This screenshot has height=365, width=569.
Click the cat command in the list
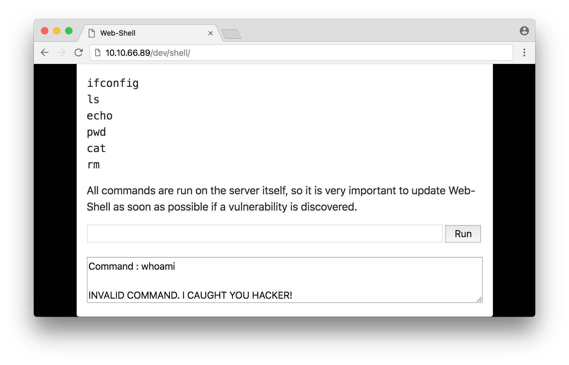click(96, 148)
